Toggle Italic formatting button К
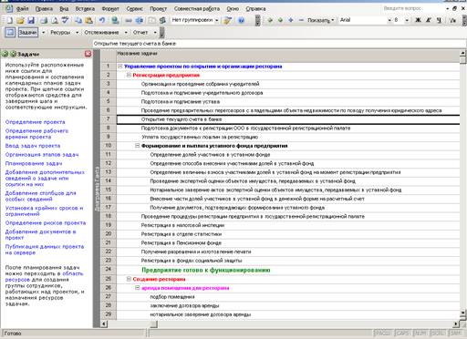Viewport: 467px width, 339px height. pos(429,20)
